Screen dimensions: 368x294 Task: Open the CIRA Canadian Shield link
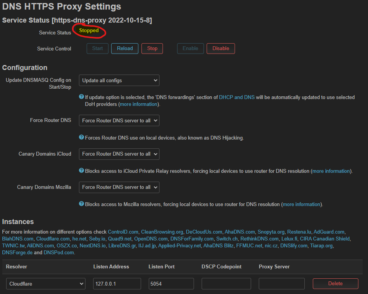(325, 239)
